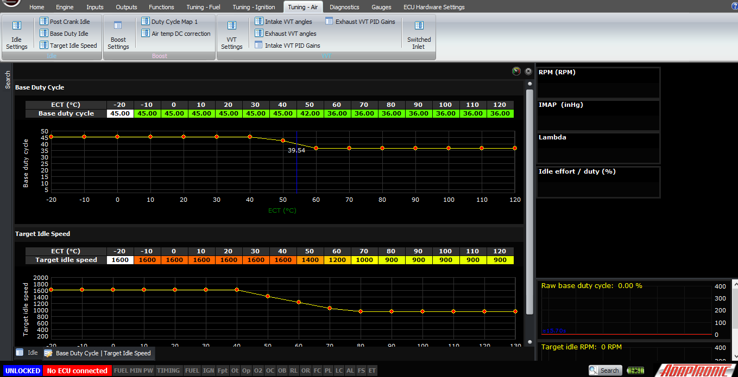
Task: Open the Target Idle Speed table
Action: pos(68,46)
